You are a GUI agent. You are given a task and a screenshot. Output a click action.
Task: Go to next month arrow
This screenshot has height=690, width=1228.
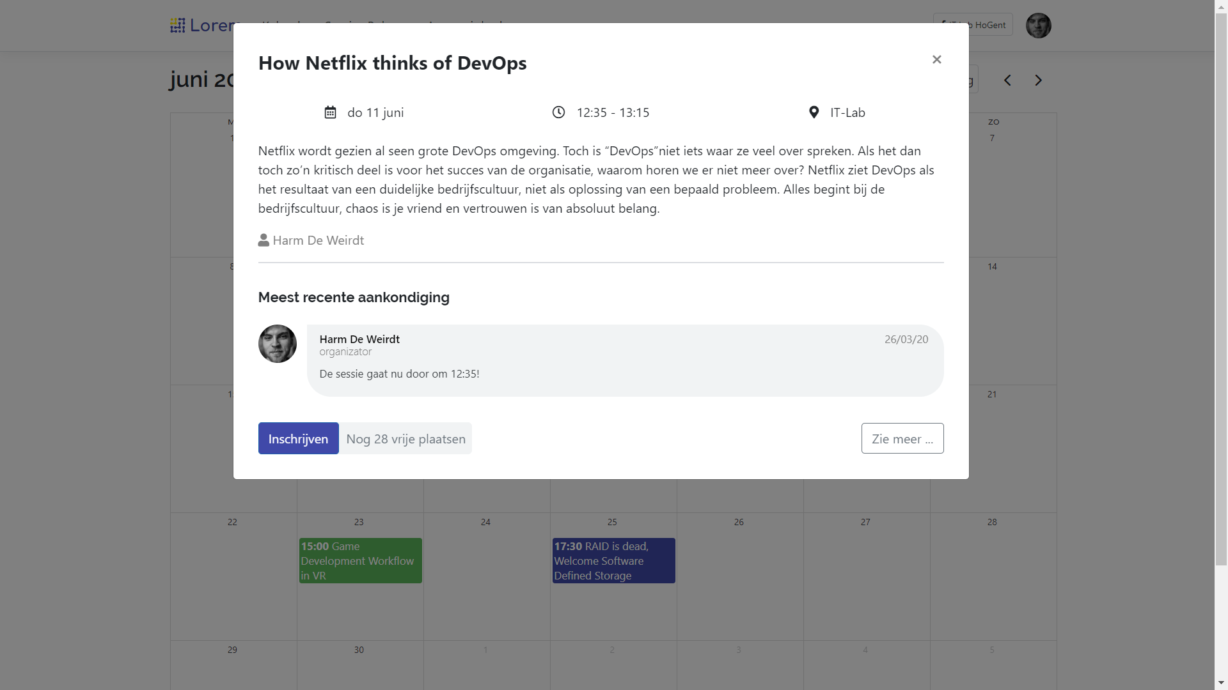tap(1038, 80)
